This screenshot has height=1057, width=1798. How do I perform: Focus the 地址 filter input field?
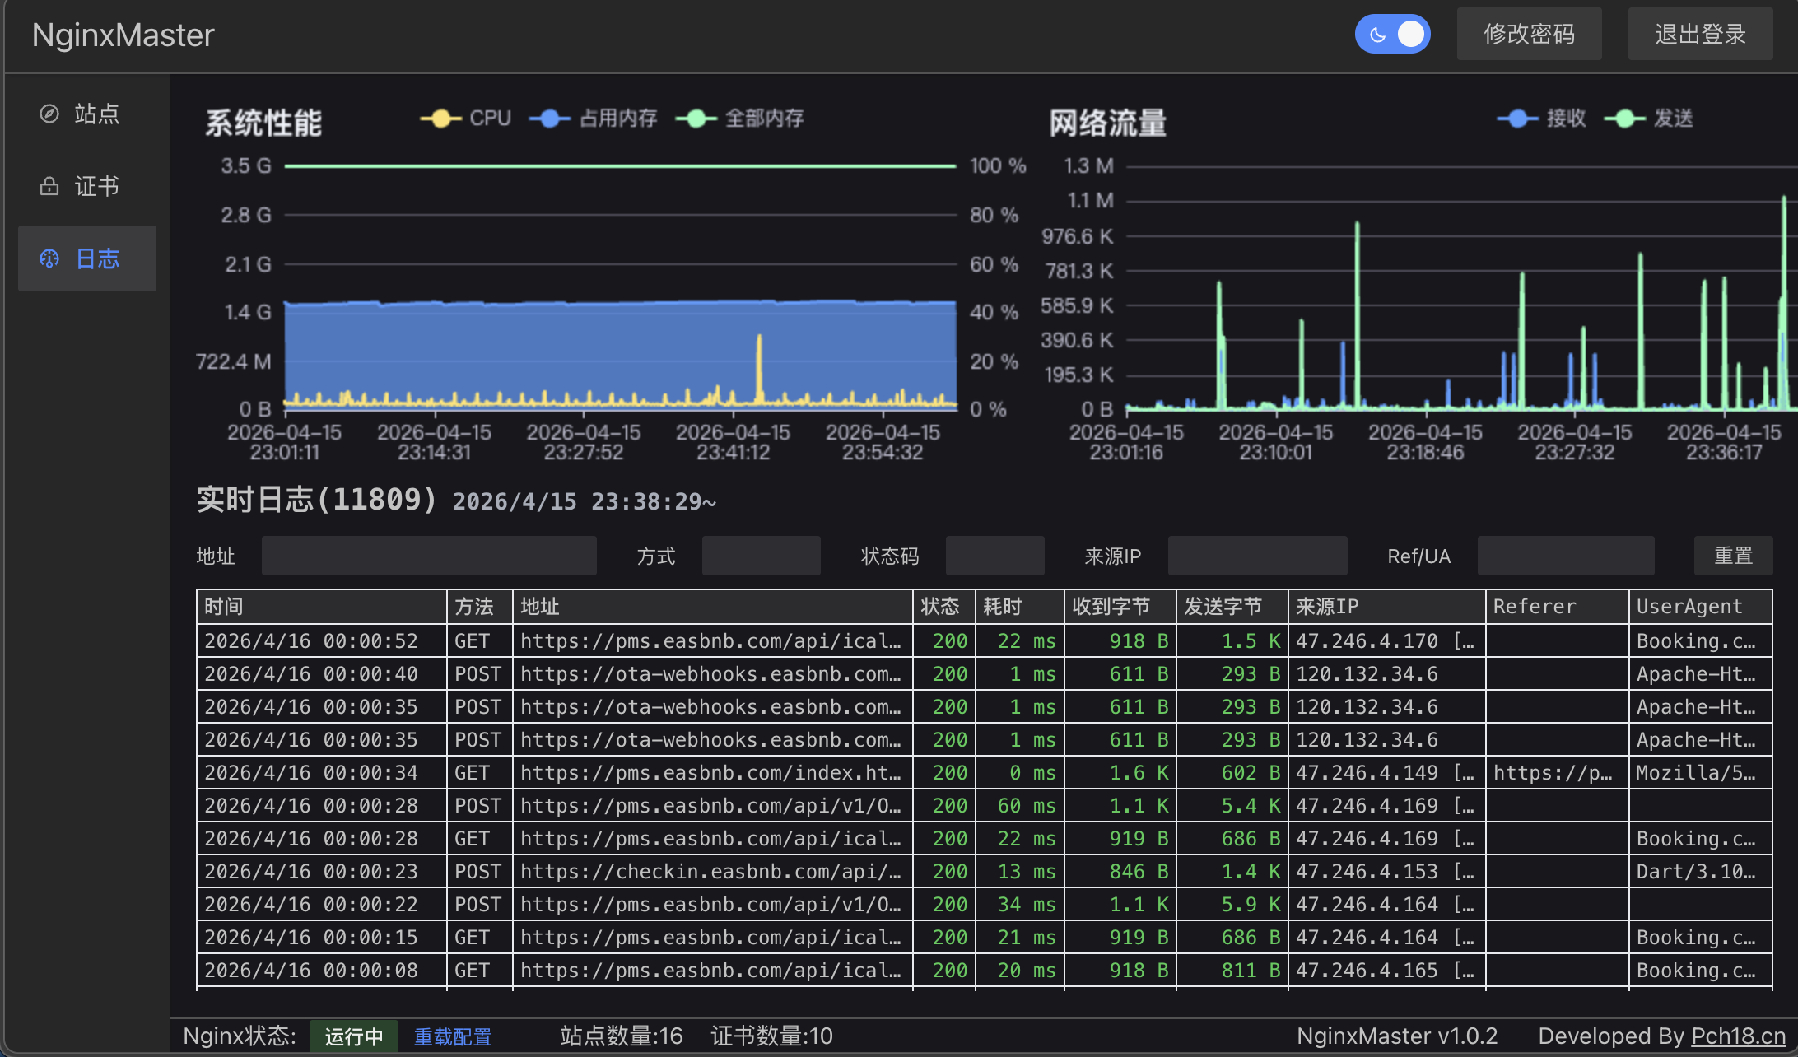(429, 556)
